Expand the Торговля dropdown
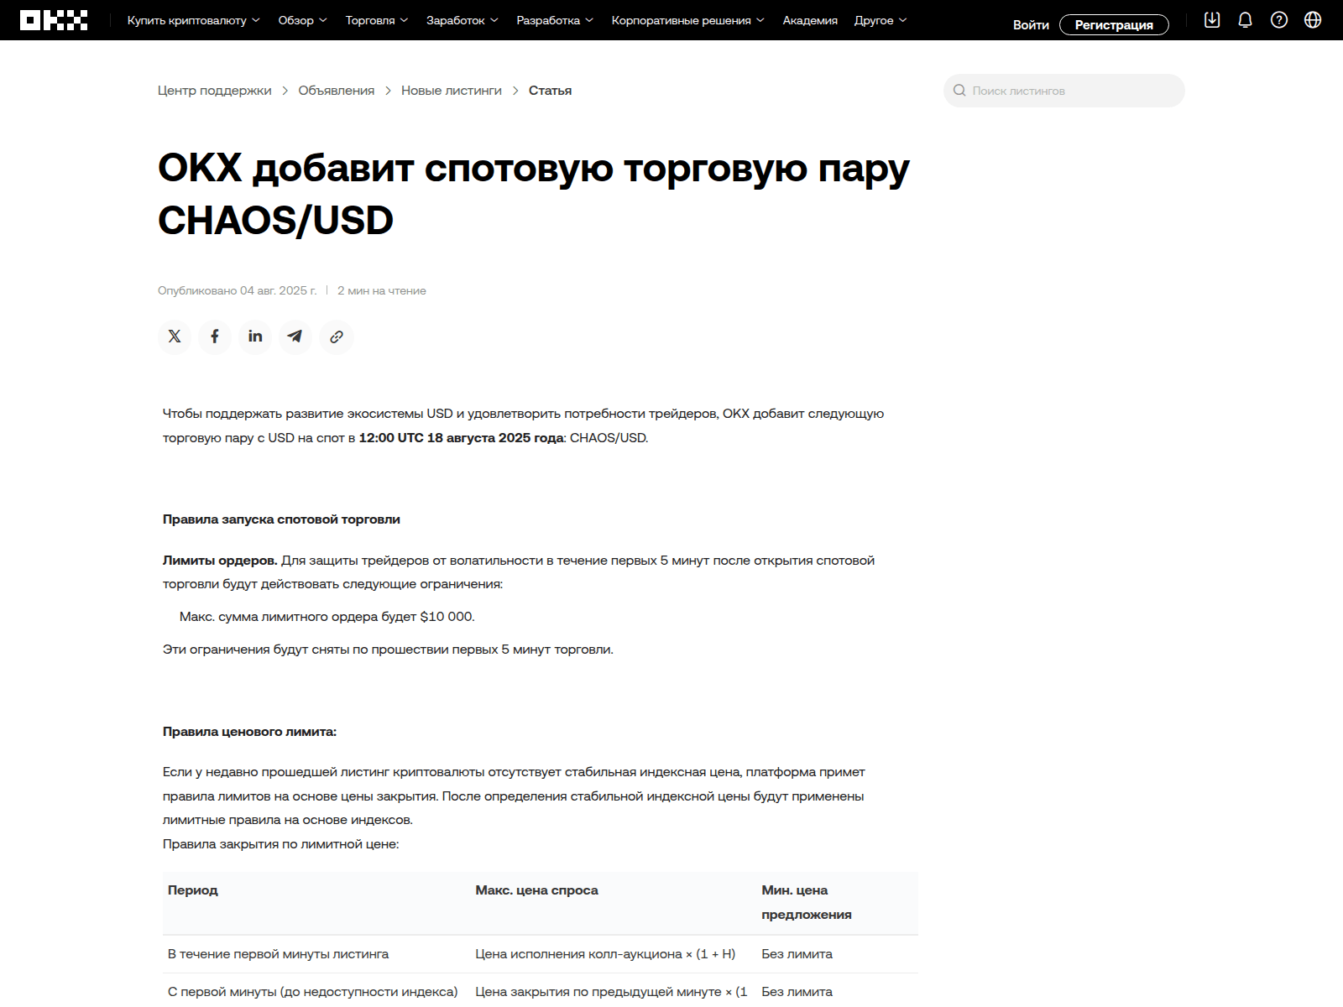This screenshot has height=1007, width=1343. [376, 20]
